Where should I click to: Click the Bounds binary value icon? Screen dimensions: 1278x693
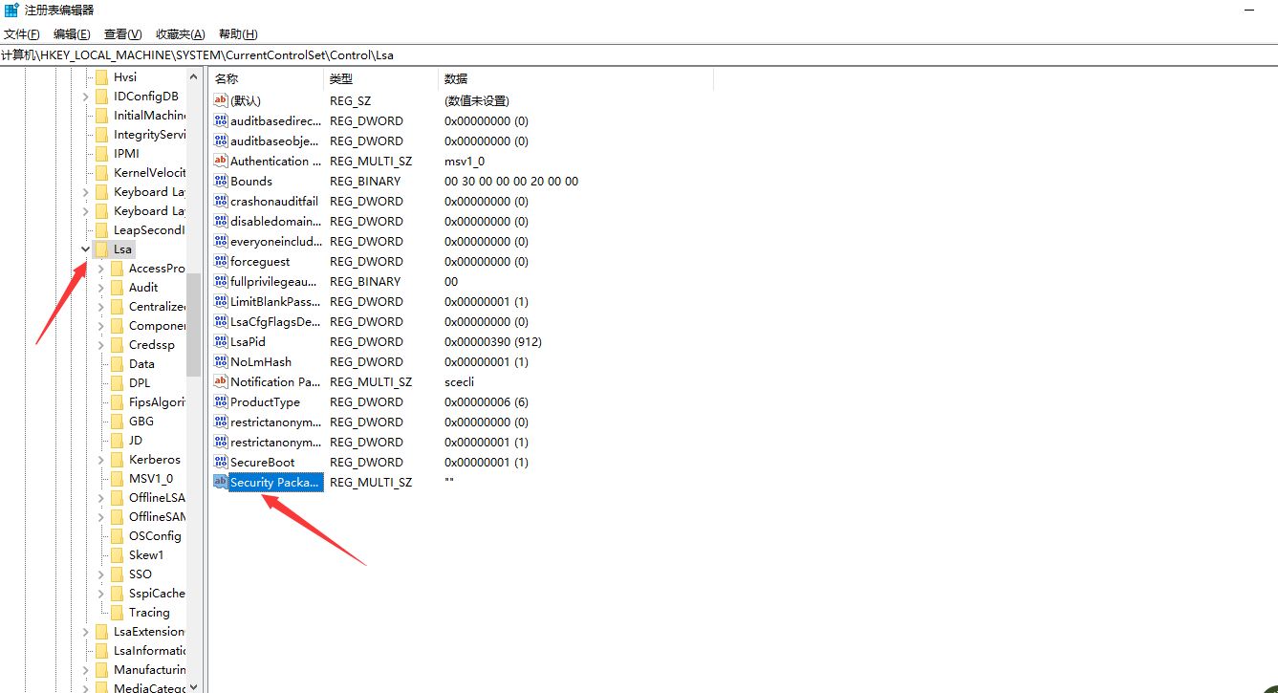(x=221, y=182)
